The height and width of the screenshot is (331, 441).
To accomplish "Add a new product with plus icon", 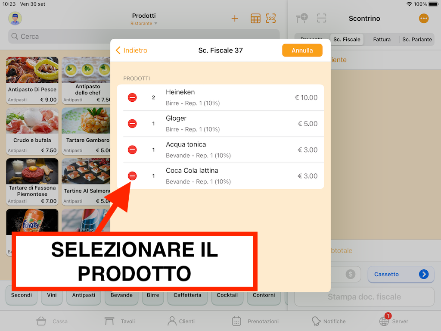I will coord(235,19).
